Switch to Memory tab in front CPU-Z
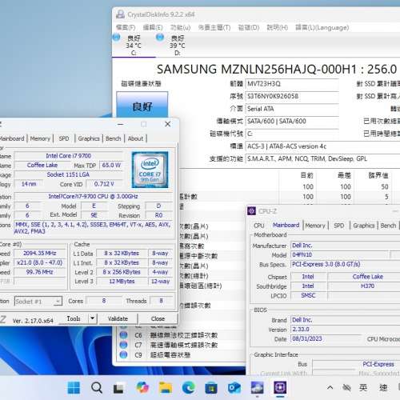The image size is (400, 400). [x=40, y=138]
